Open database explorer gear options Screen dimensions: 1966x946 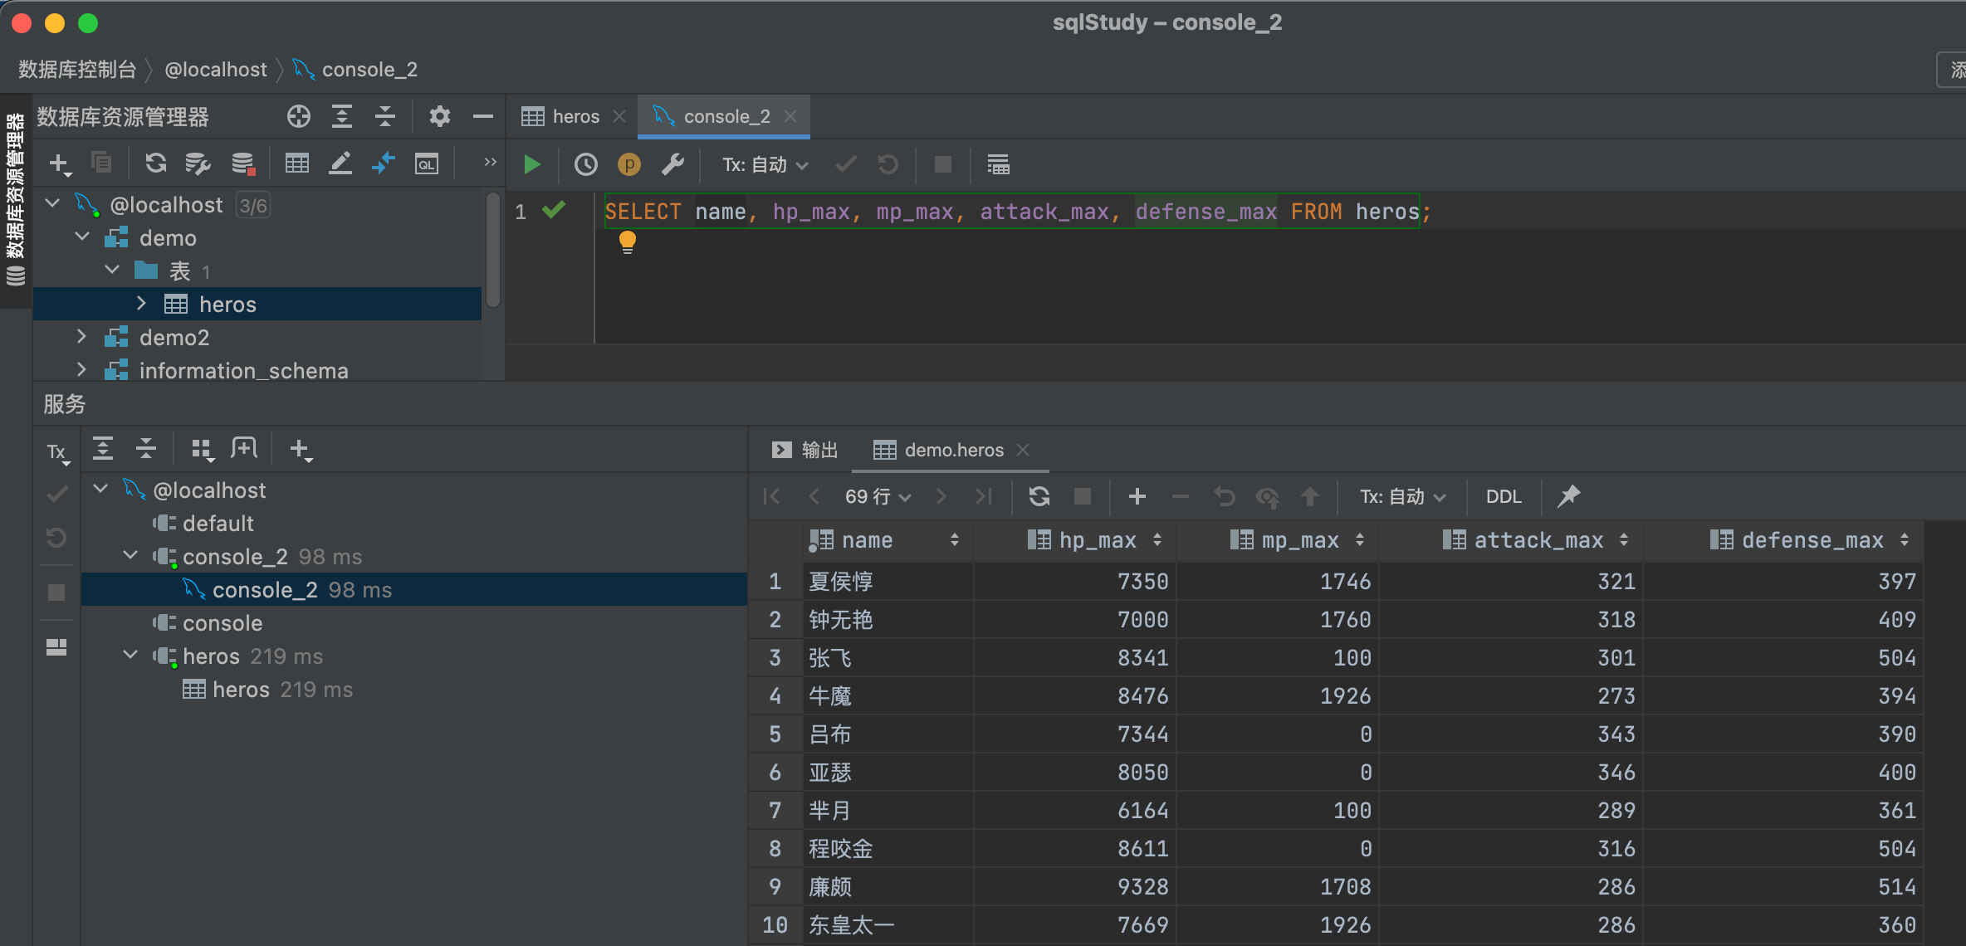click(x=440, y=116)
